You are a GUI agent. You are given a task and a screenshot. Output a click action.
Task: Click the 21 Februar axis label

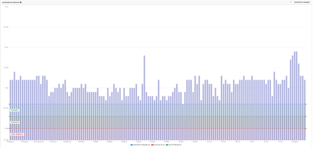(67, 142)
